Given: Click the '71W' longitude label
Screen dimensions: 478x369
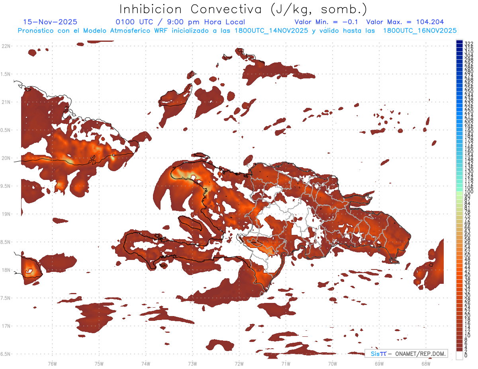Looking at the screenshot, I should coord(286,363).
